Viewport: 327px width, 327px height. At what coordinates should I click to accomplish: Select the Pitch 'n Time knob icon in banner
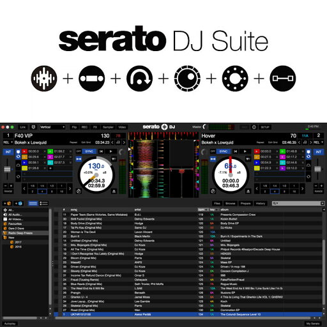coord(187,79)
